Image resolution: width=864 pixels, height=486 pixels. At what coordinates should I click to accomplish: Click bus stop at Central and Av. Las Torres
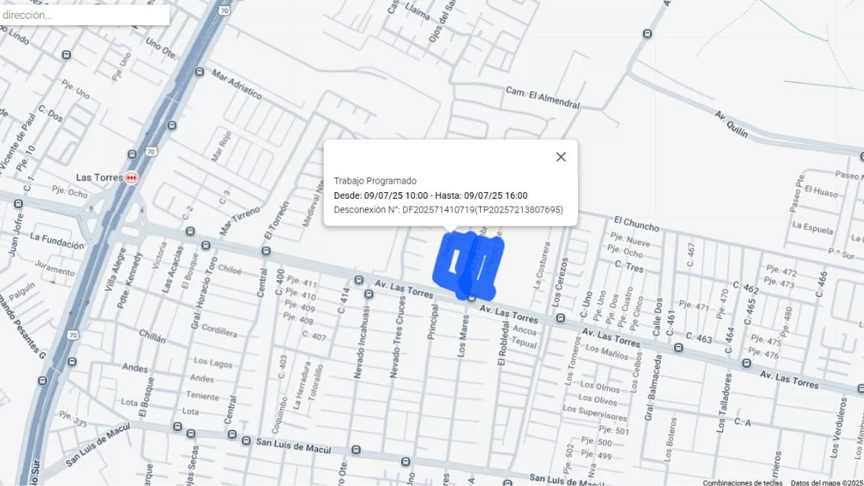click(266, 251)
